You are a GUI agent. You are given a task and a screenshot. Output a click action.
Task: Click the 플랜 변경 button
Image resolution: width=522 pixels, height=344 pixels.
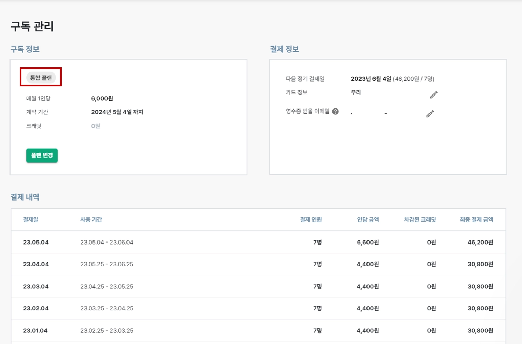tap(42, 155)
